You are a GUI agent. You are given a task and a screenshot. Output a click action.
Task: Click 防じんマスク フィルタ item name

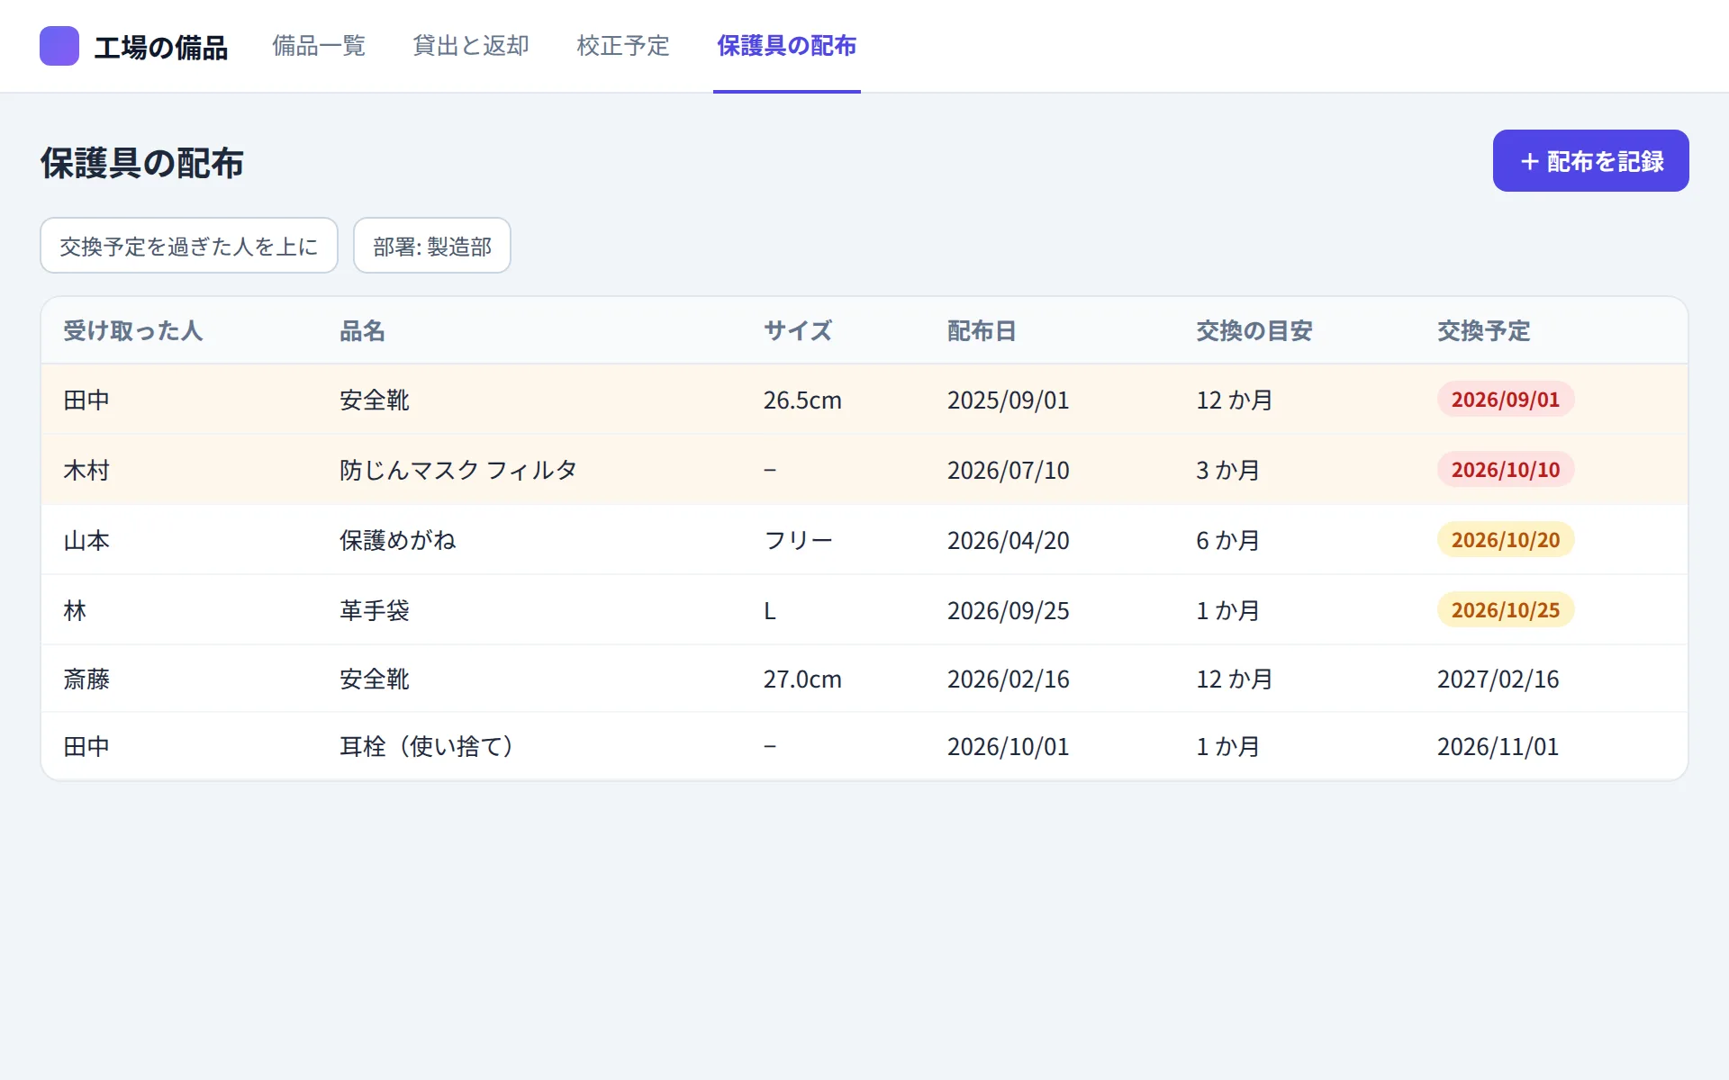[x=458, y=471]
